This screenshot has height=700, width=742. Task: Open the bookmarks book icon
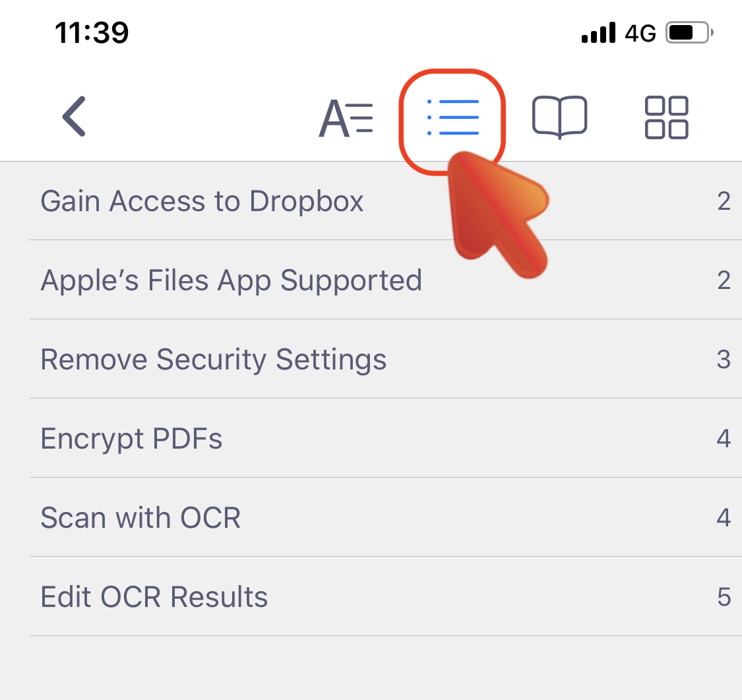(560, 117)
